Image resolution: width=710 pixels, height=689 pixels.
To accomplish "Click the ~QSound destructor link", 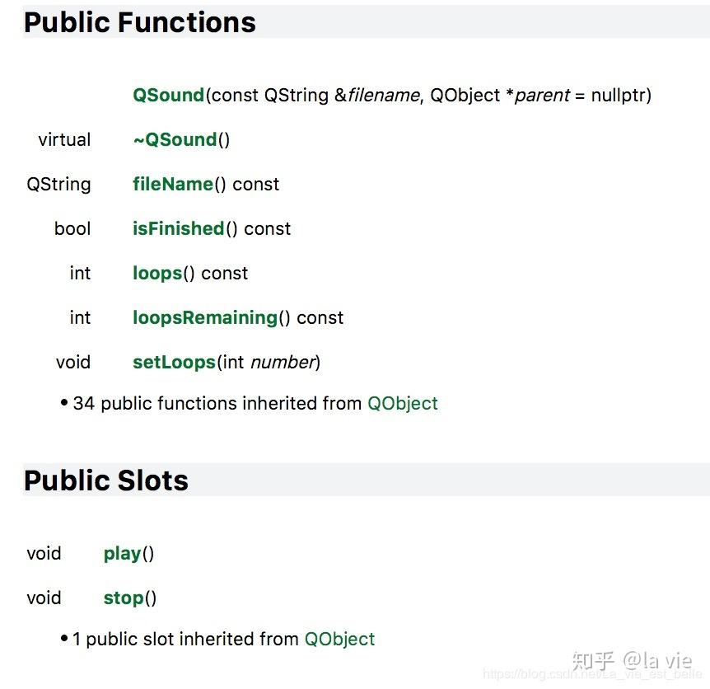I will (x=175, y=140).
